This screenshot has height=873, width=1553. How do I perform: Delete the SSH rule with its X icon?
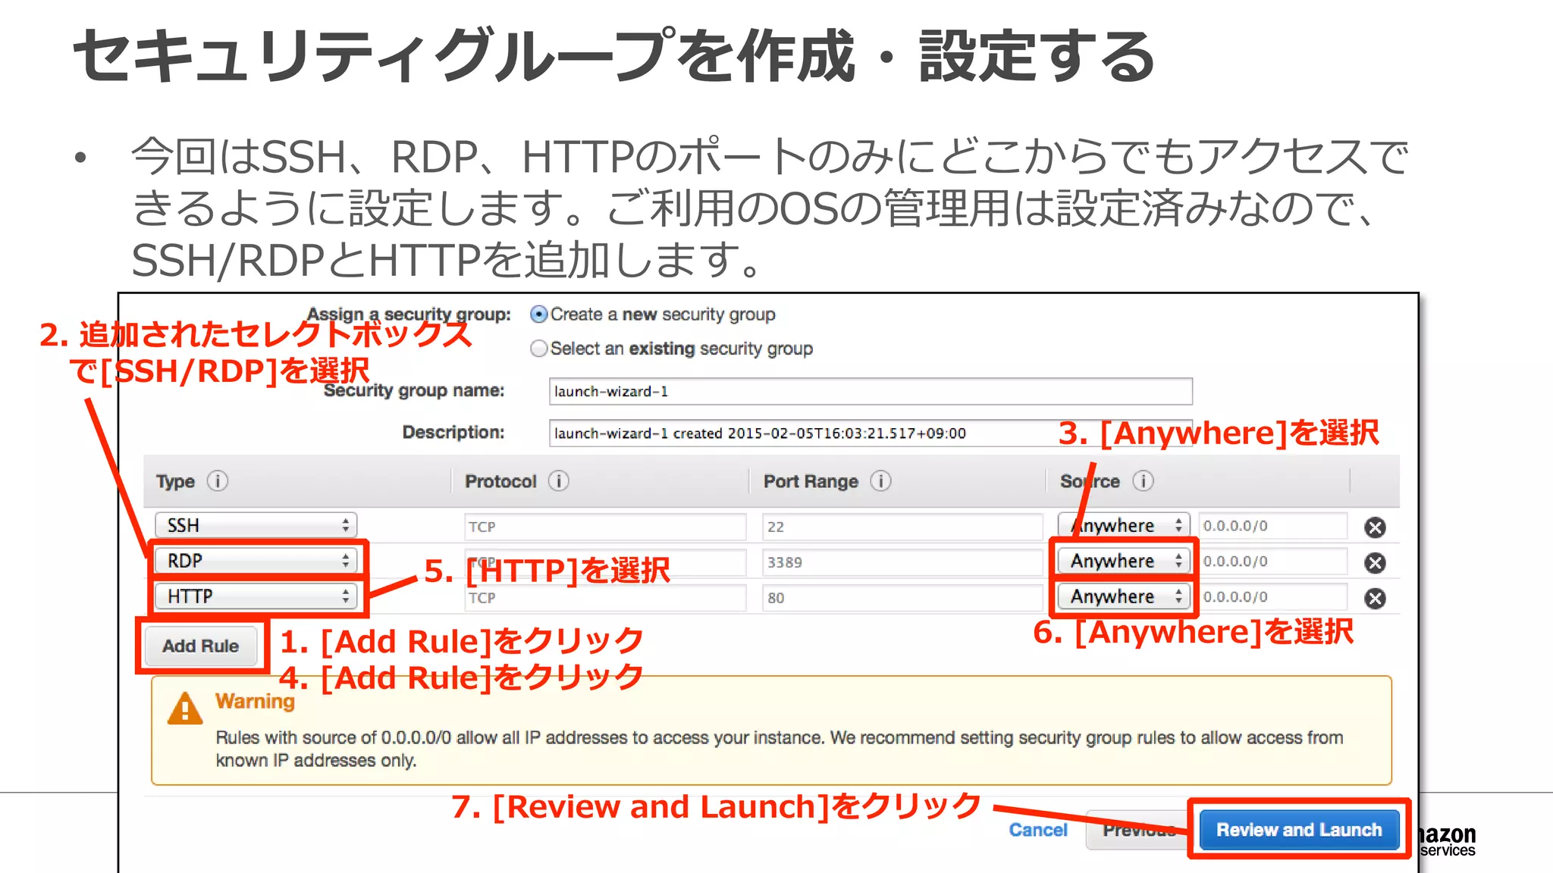pyautogui.click(x=1375, y=527)
